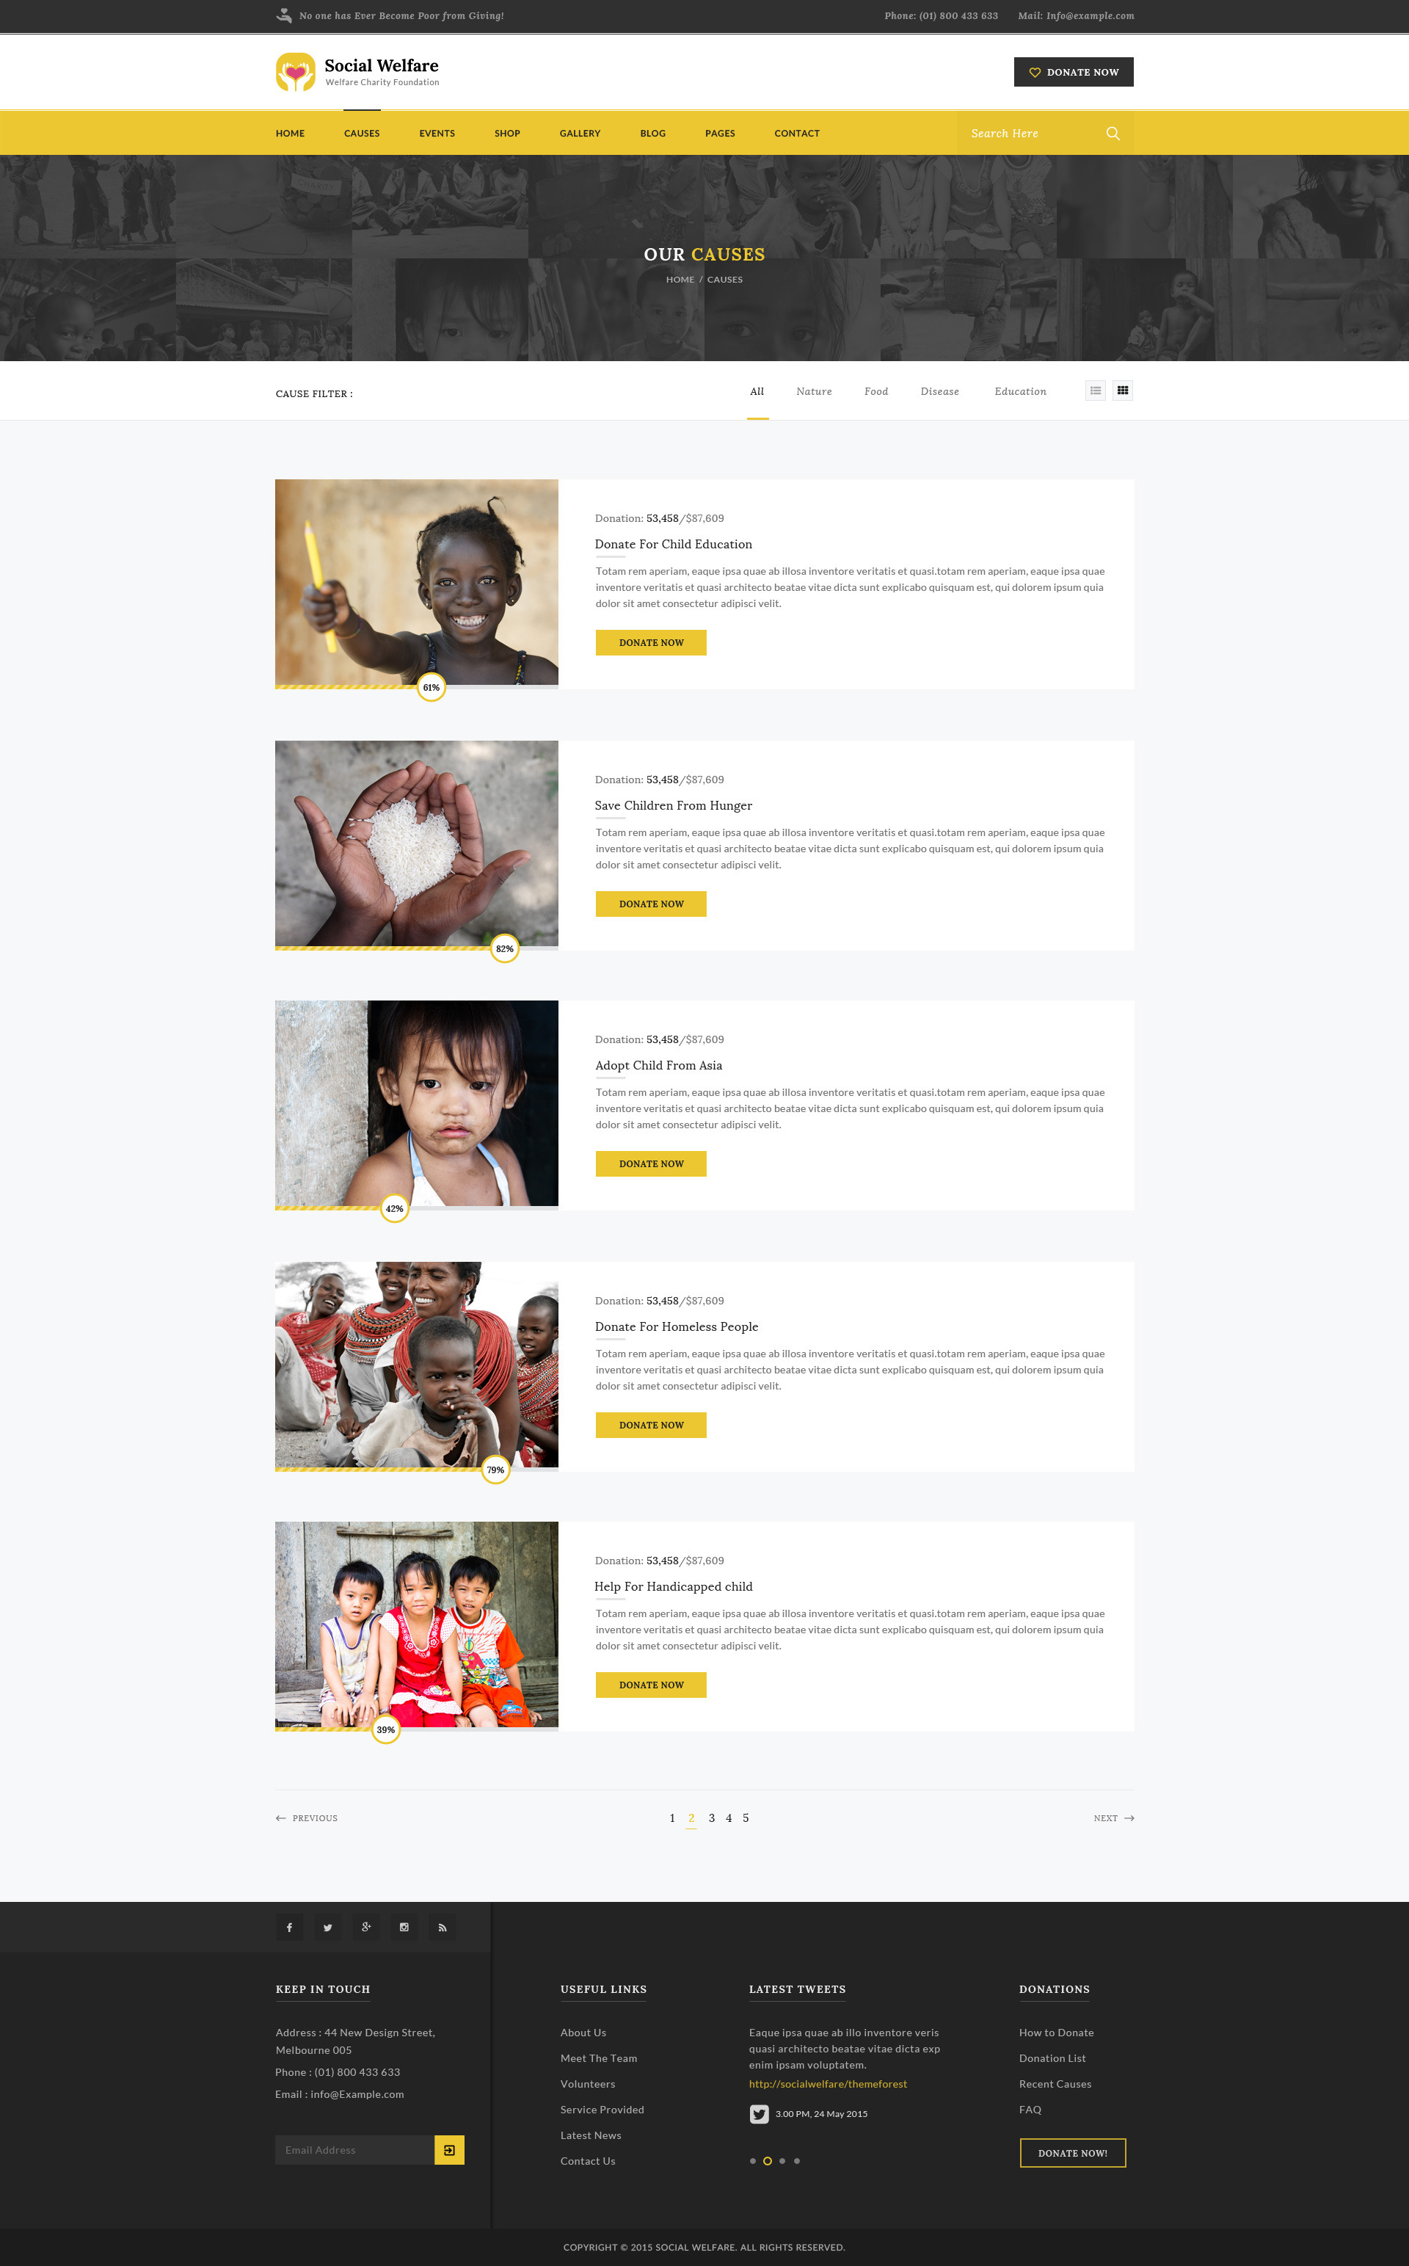Click the search magnifier icon
The image size is (1409, 2266).
coord(1112,134)
